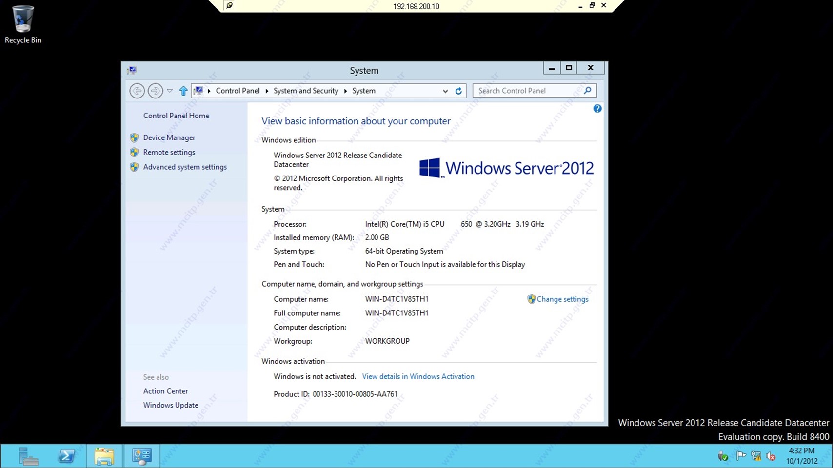Click shield icon beside Device Manager
Screen dimensions: 833x468
pyautogui.click(x=134, y=137)
